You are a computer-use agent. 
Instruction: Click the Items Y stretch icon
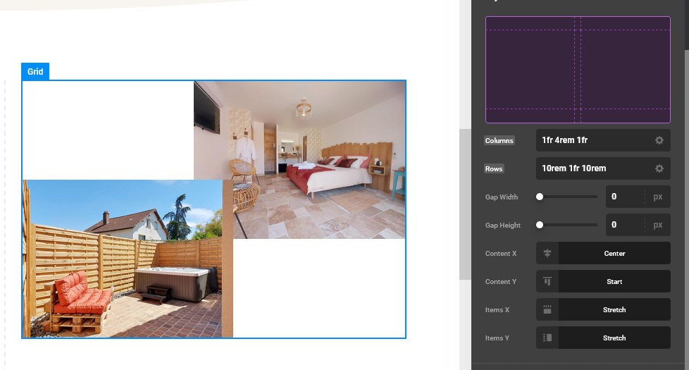coord(547,338)
